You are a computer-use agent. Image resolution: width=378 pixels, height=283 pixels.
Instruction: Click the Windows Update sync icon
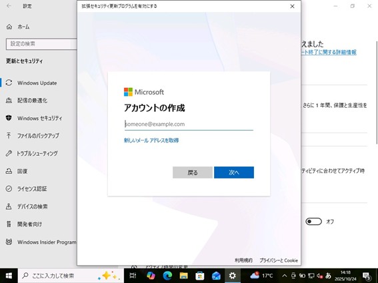tap(9, 83)
